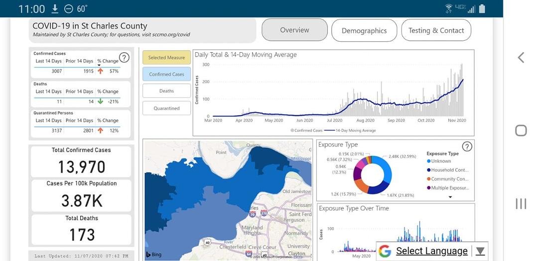Click the US 40 shield on the map
The width and height of the screenshot is (538, 261).
click(207, 243)
